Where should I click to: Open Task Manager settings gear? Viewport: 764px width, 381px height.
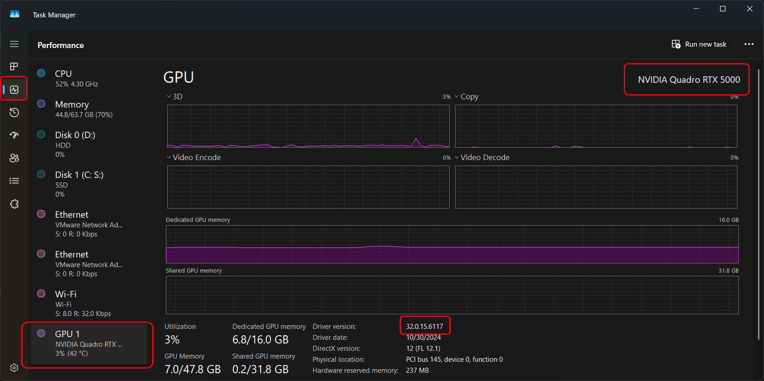(14, 368)
